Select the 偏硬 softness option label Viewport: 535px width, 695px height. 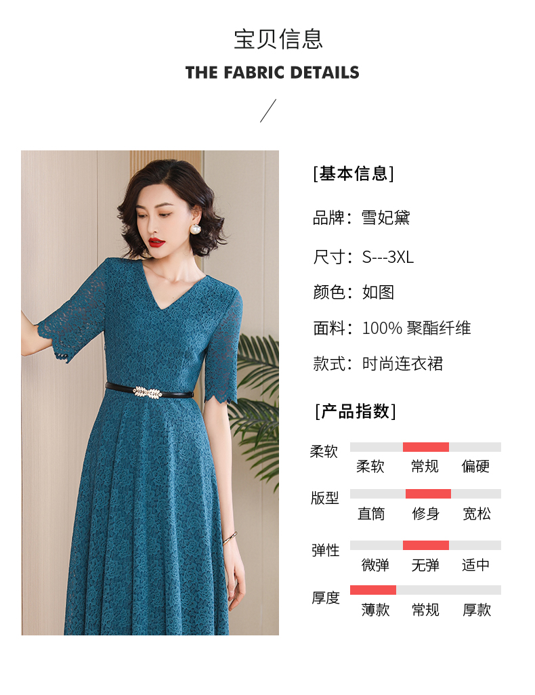coord(475,466)
